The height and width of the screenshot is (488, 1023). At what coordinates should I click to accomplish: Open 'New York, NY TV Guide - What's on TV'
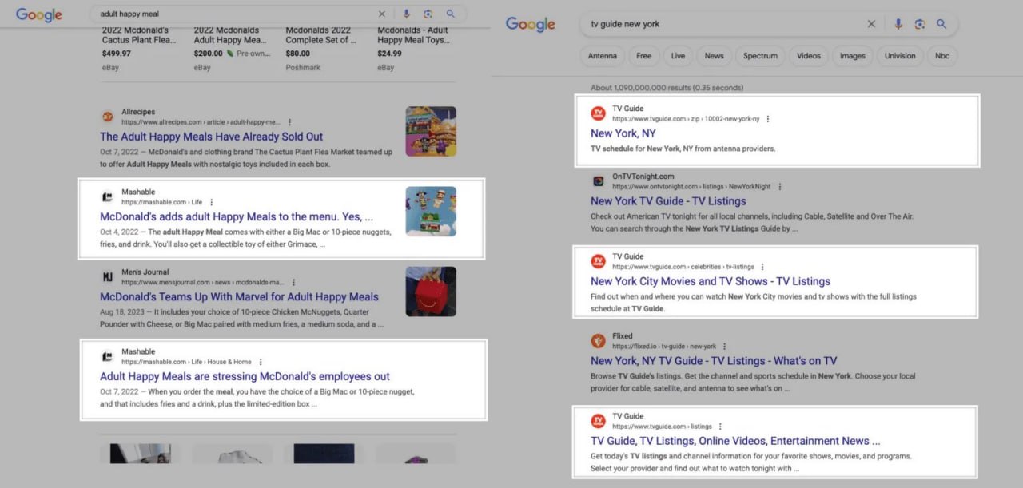(714, 361)
